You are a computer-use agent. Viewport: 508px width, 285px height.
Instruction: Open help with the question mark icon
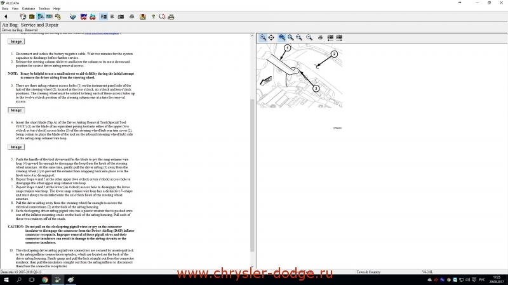coord(153,16)
